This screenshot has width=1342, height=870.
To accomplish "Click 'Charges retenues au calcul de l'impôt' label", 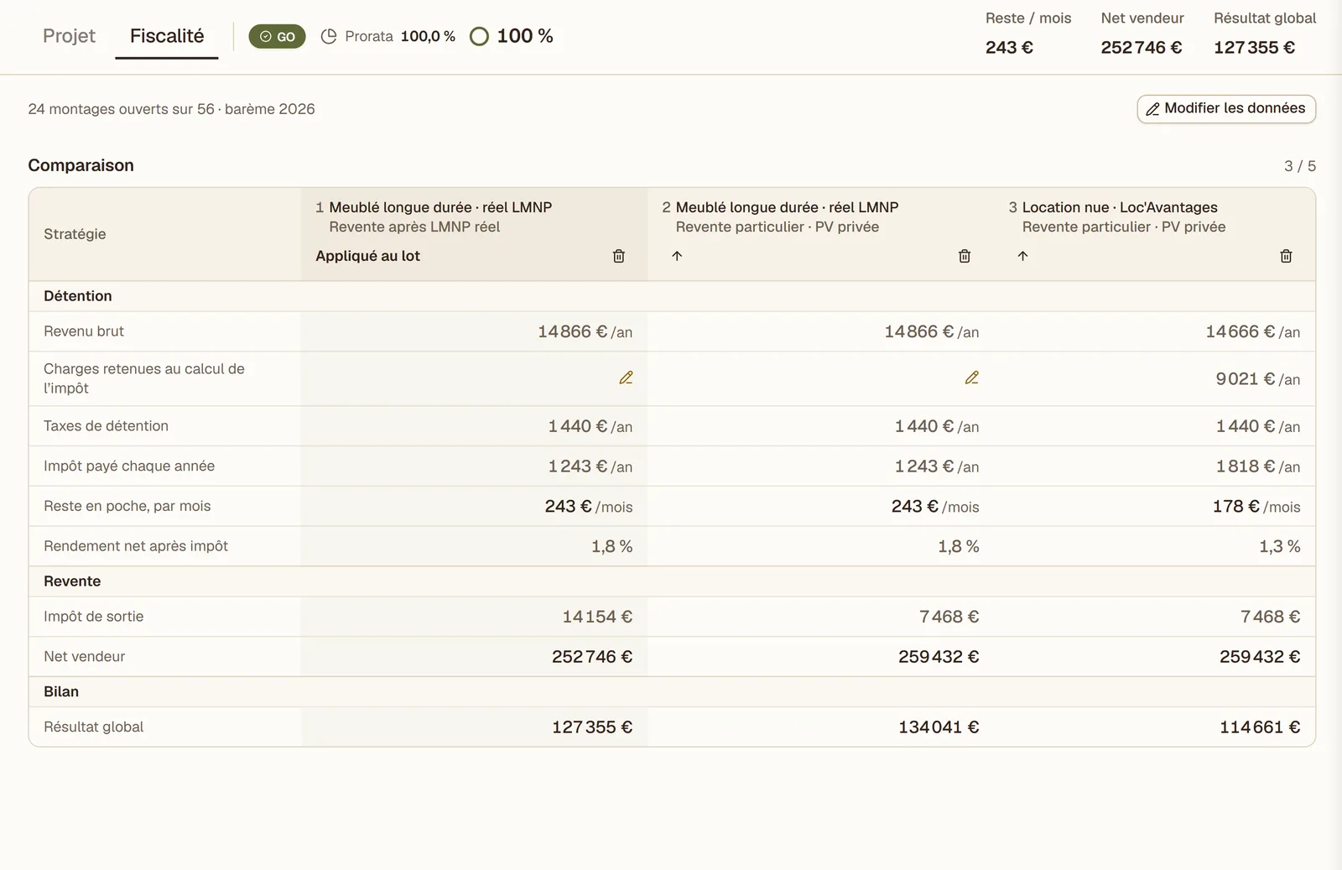I will pos(144,378).
